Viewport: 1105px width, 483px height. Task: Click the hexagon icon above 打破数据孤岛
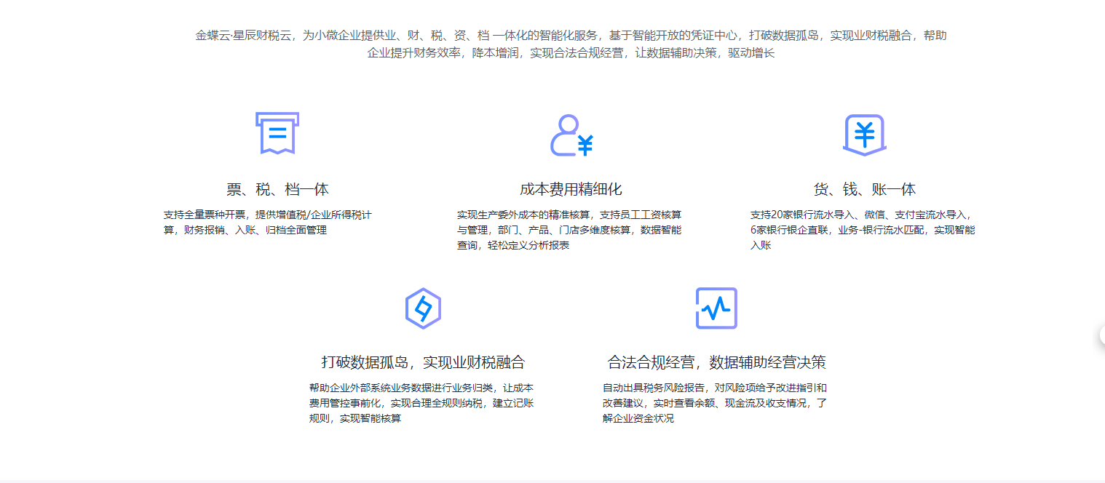coord(423,308)
